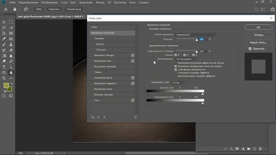This screenshot has height=155, width=276.
Task: Select the Brush tool
Action: 4,44
